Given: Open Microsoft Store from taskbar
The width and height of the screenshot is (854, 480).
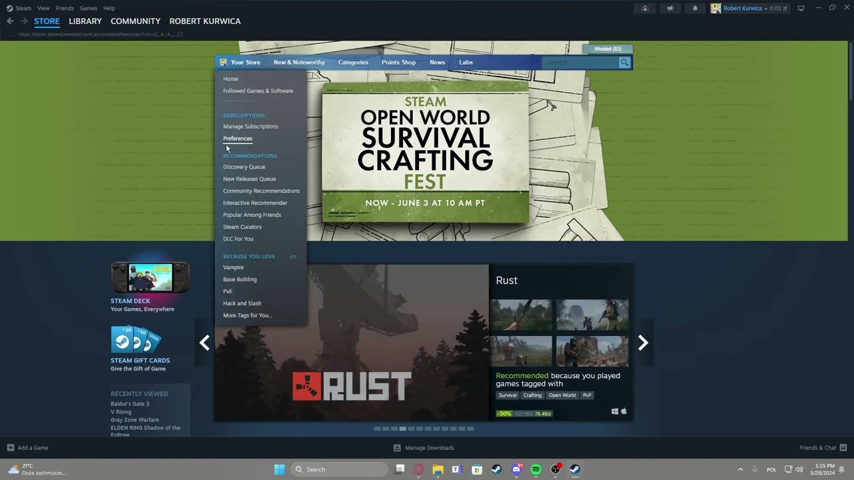Looking at the screenshot, I should click(476, 469).
